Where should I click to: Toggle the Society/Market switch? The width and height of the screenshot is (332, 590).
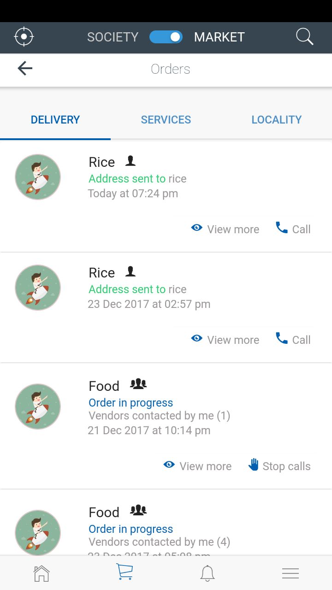166,37
